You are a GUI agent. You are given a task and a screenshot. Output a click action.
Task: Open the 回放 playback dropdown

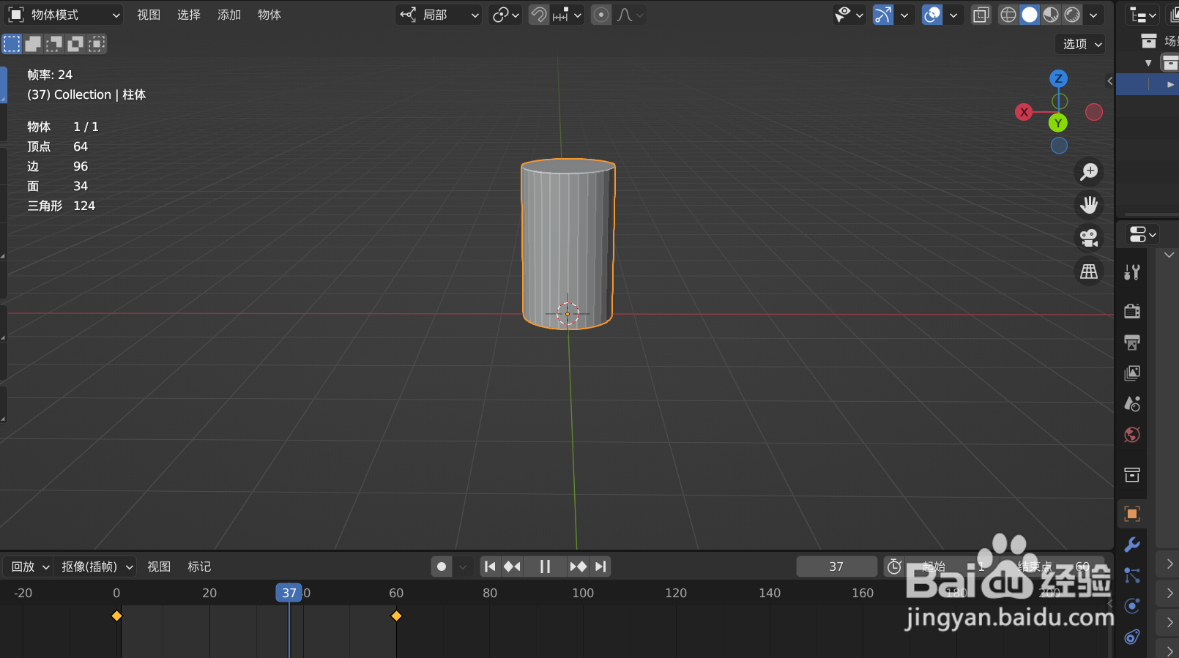pyautogui.click(x=29, y=567)
